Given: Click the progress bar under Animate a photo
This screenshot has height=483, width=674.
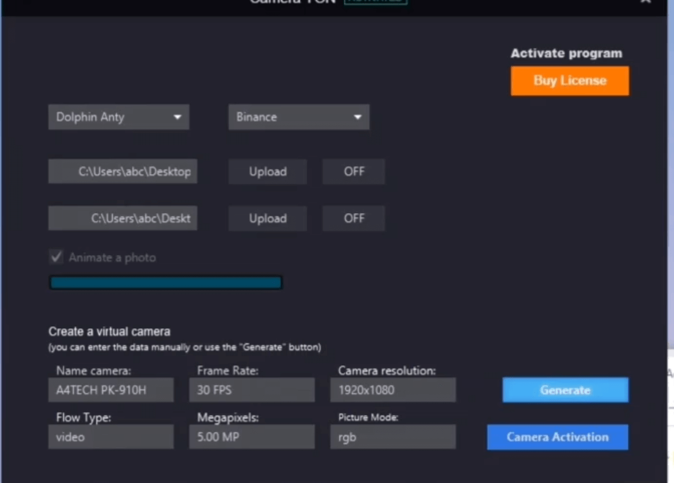Looking at the screenshot, I should click(x=165, y=283).
